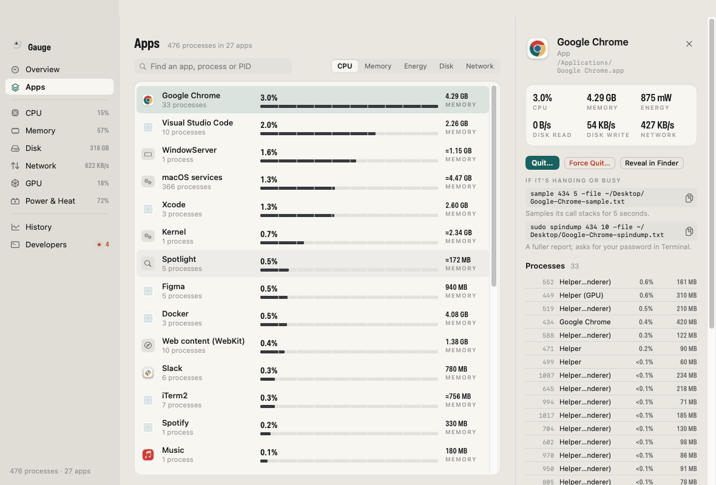Click the Developers red badge count 4
716x485 pixels.
(103, 244)
